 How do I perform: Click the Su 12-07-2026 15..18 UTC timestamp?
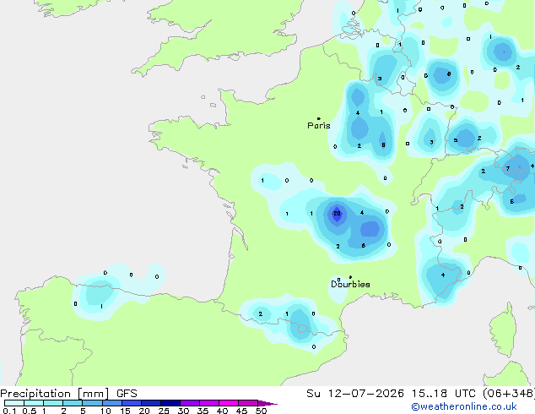point(391,394)
